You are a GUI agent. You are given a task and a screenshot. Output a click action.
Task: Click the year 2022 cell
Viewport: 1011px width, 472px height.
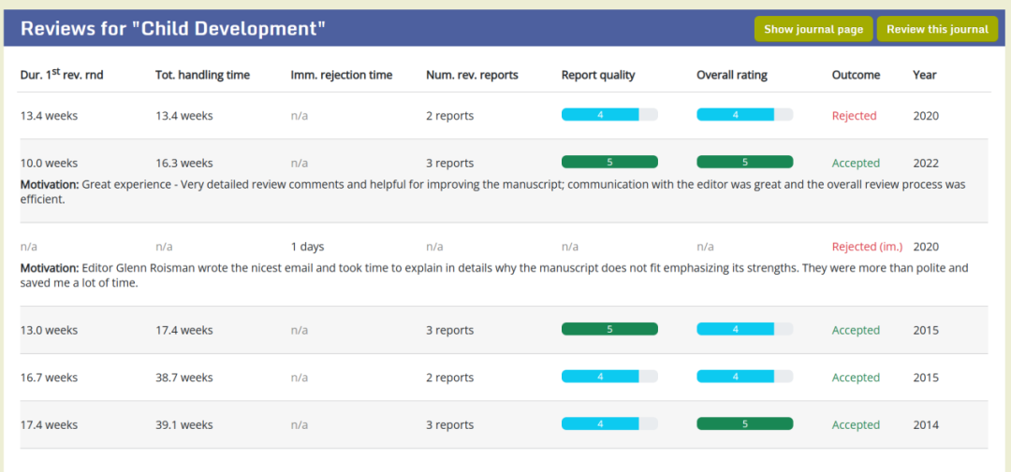coord(926,163)
